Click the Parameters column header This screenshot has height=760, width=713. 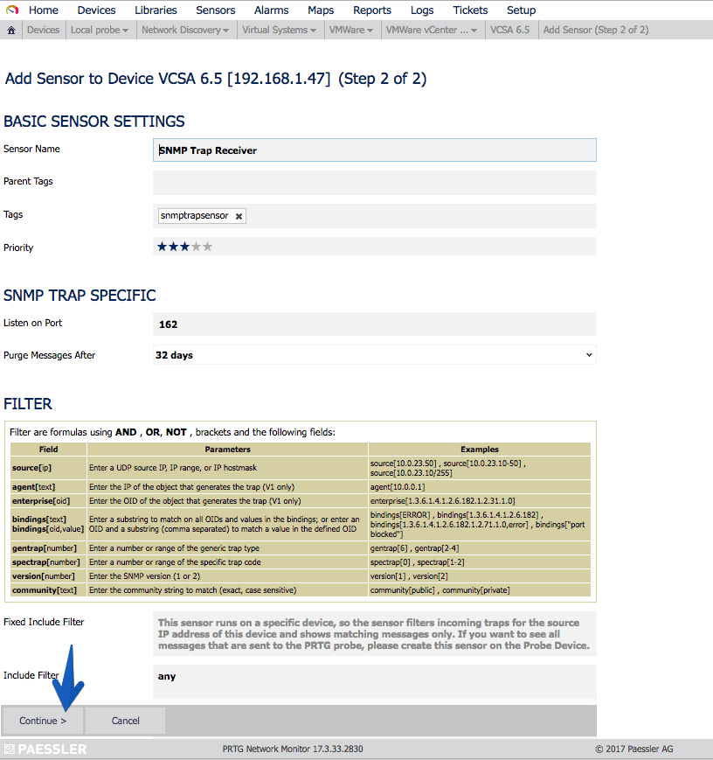click(228, 450)
